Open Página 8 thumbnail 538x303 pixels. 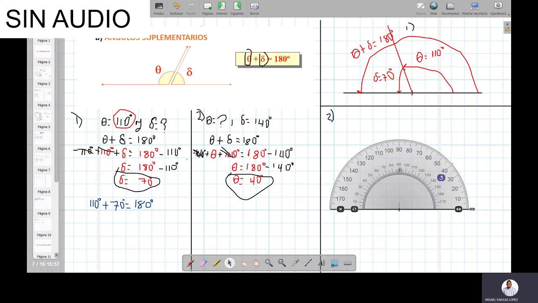point(44,202)
